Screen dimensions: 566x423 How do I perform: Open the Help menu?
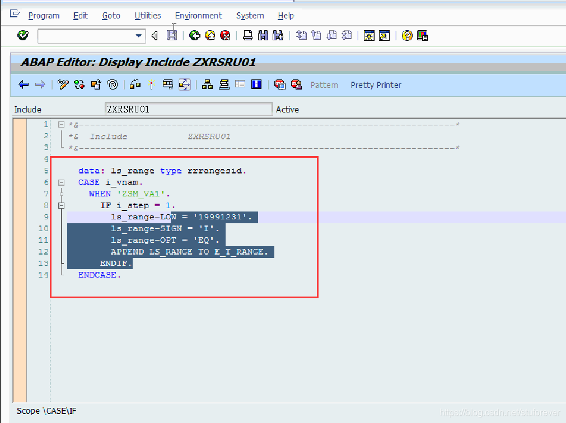pos(286,16)
